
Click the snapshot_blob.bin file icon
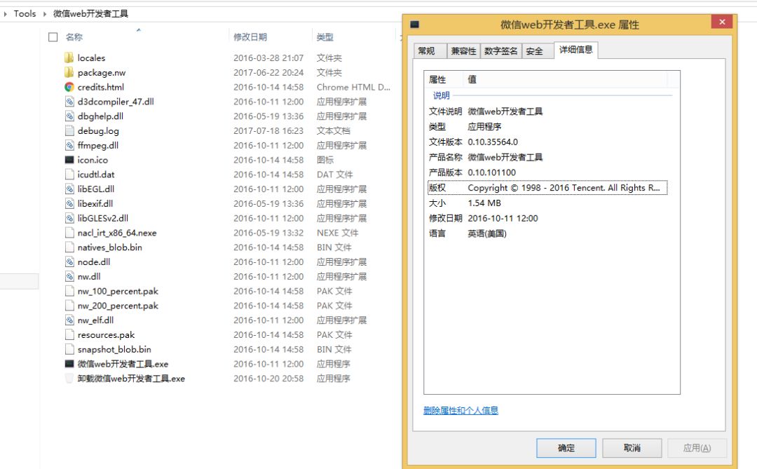(69, 349)
